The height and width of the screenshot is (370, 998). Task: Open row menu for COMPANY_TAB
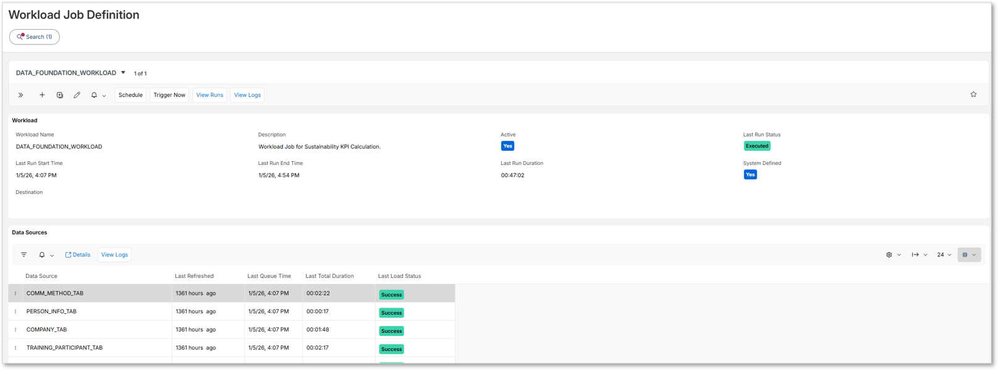tap(15, 330)
